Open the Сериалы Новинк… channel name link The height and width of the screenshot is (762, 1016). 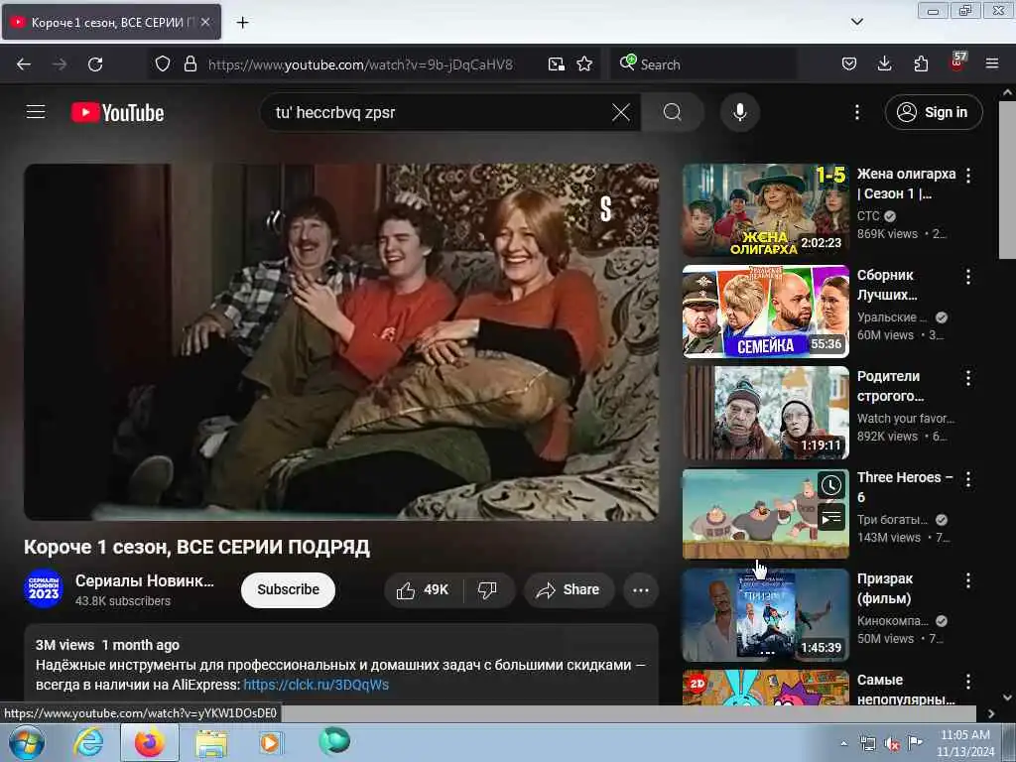145,580
